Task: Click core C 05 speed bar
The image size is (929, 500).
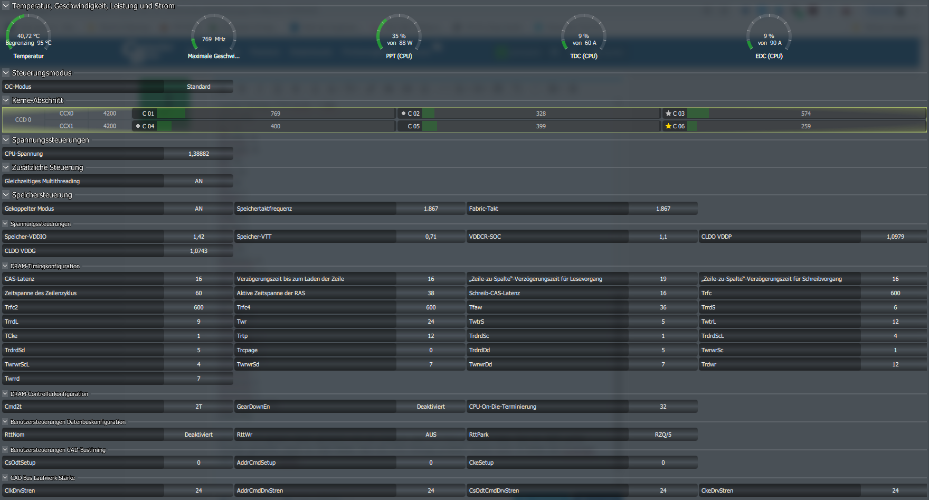Action: (x=541, y=126)
